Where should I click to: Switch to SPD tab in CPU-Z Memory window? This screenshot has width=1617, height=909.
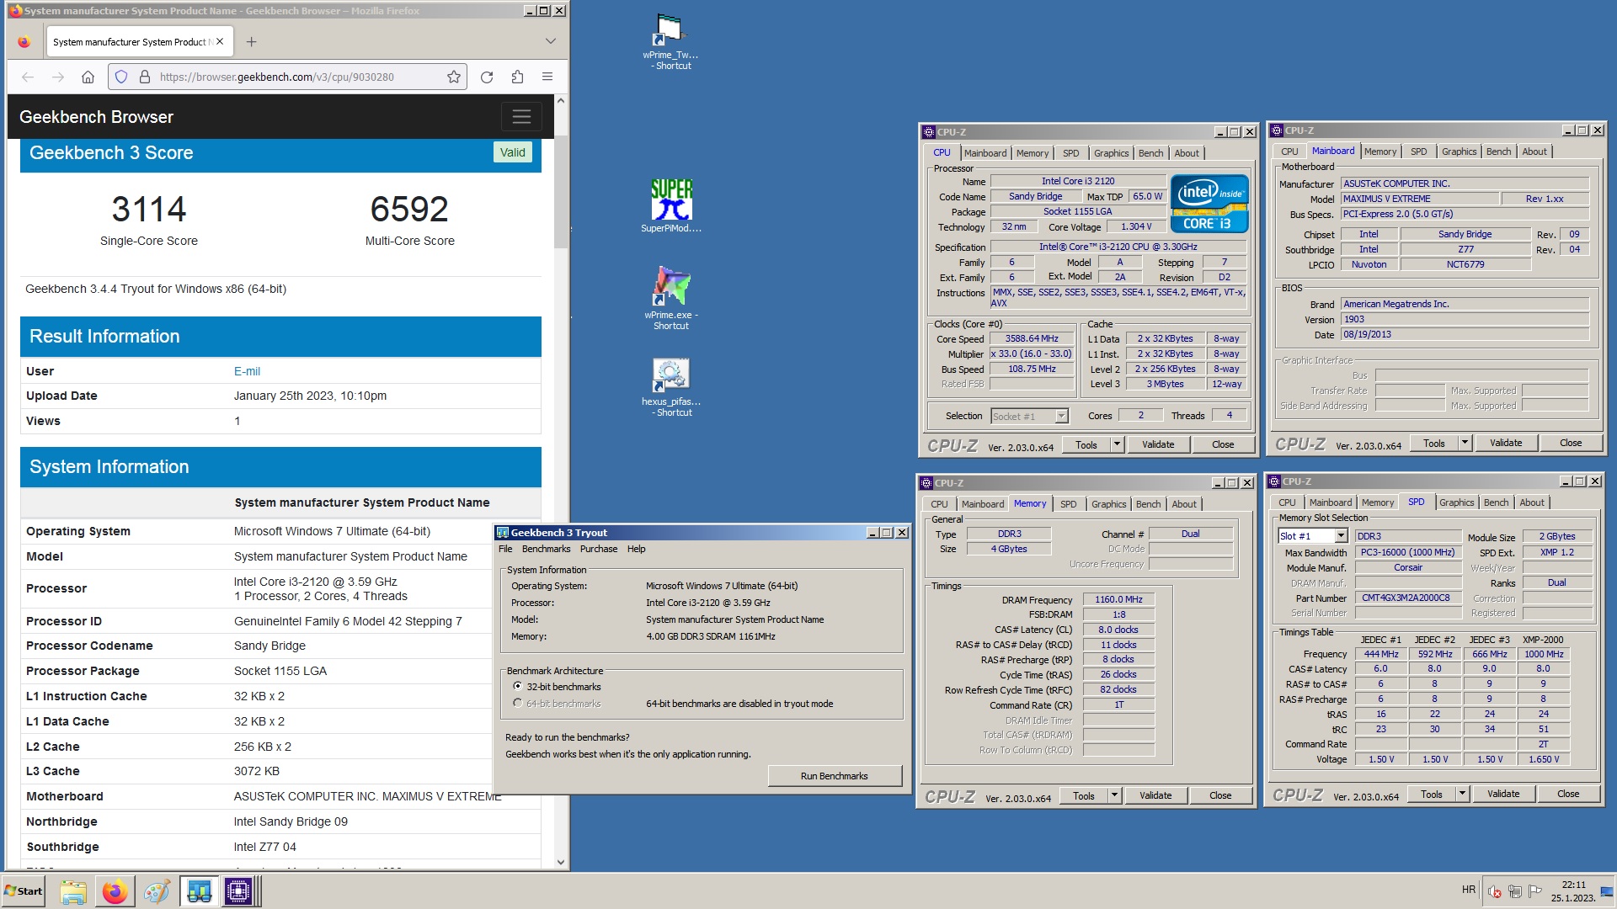pyautogui.click(x=1068, y=504)
